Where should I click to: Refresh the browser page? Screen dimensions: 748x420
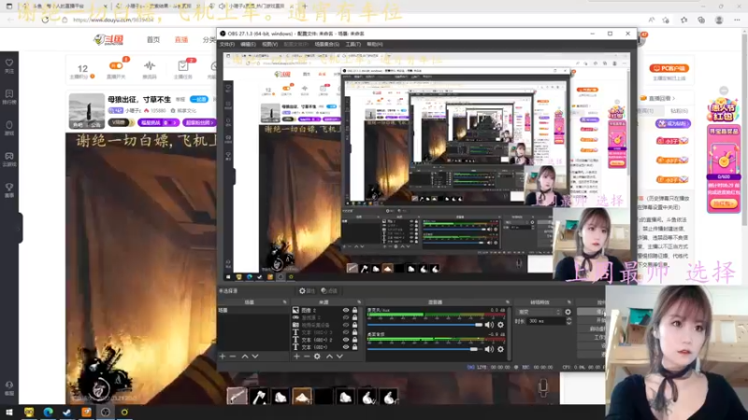coord(45,20)
